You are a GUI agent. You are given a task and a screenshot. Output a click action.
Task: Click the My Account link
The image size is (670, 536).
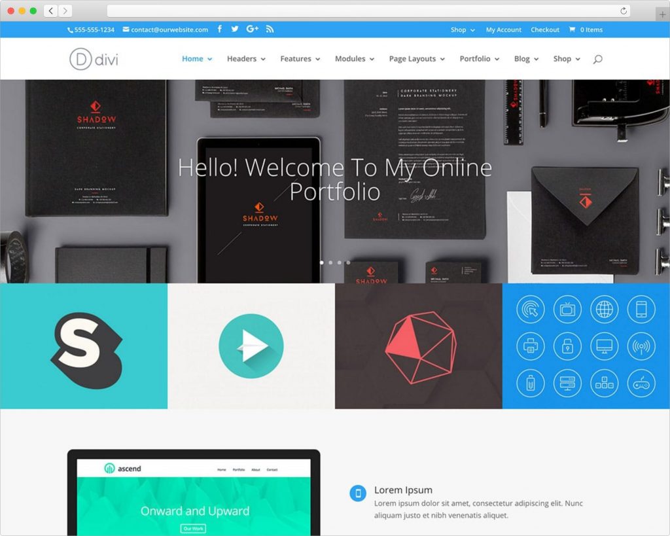pyautogui.click(x=503, y=29)
